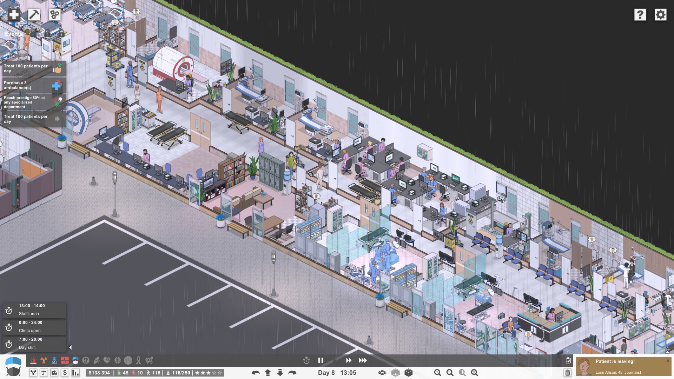Screen dimensions: 674x379
Task: Select the grey sphere department icon
Action: coord(128,360)
